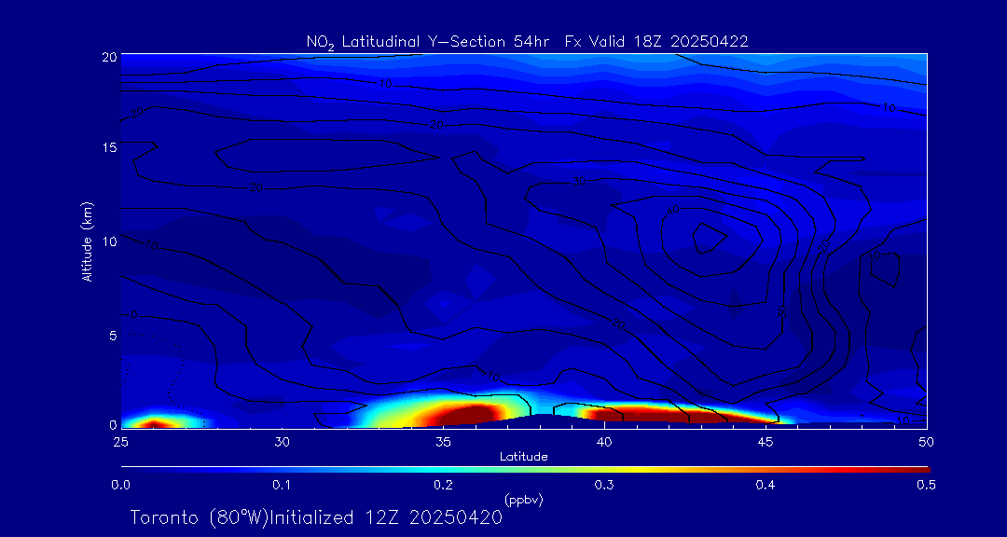Click the NO2 Latitudinal Y-Section chart title
The width and height of the screenshot is (1007, 537).
point(527,42)
